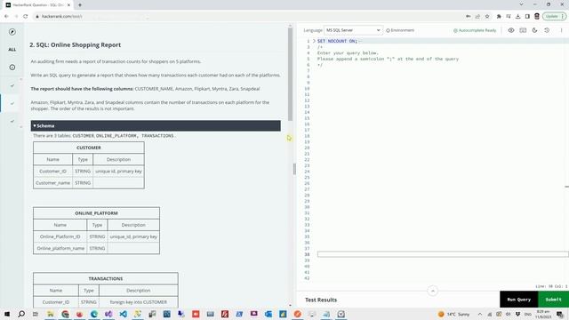569x320 pixels.
Task: Select the ALL questions sidebar item
Action: coord(12,50)
